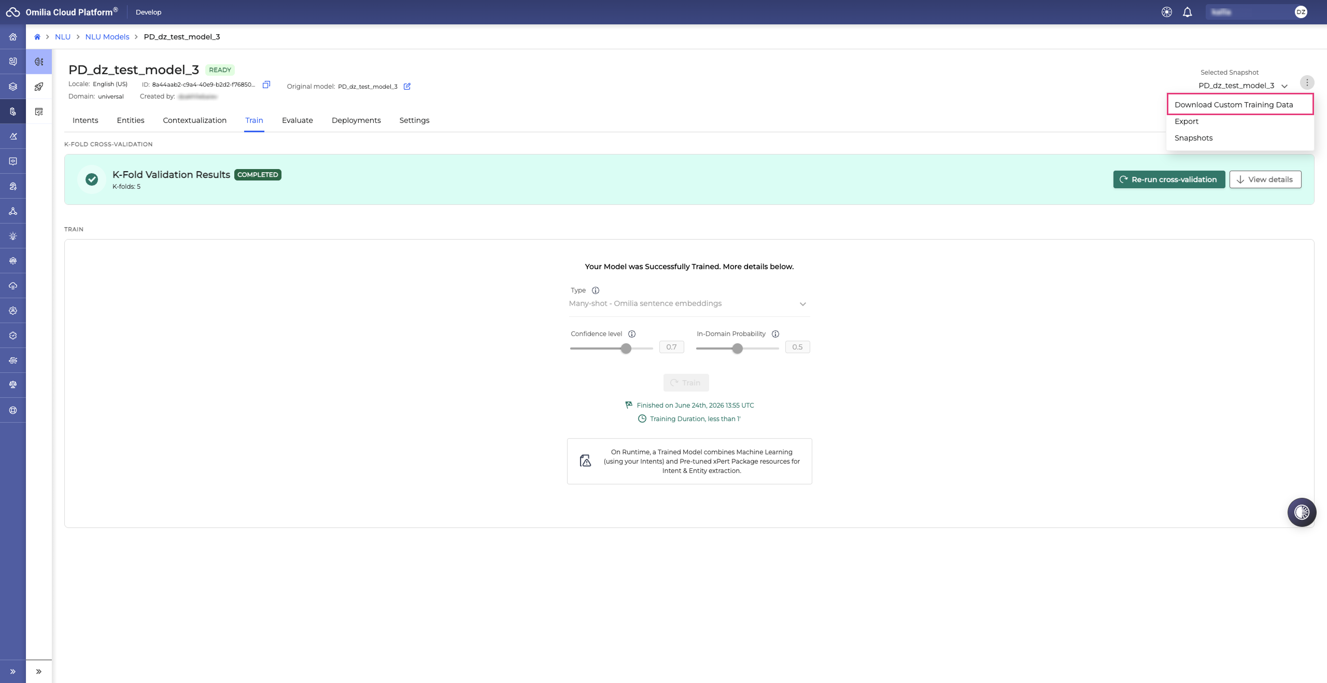The height and width of the screenshot is (683, 1327).
Task: Open the people group icon in the sidebar
Action: point(13,261)
